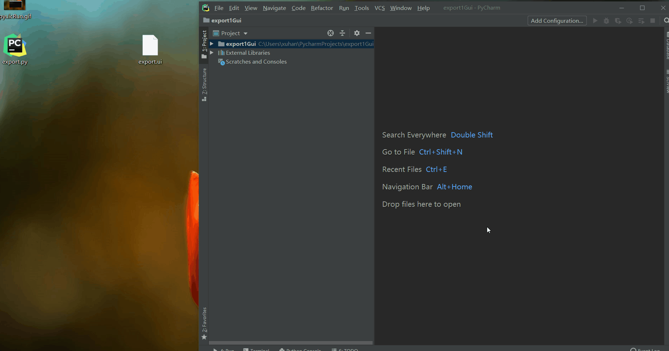Click the Add Configuration button
Viewport: 669px width, 351px height.
557,21
